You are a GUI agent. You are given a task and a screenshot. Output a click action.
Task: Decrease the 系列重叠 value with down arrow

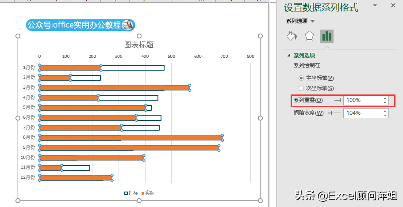(385, 102)
